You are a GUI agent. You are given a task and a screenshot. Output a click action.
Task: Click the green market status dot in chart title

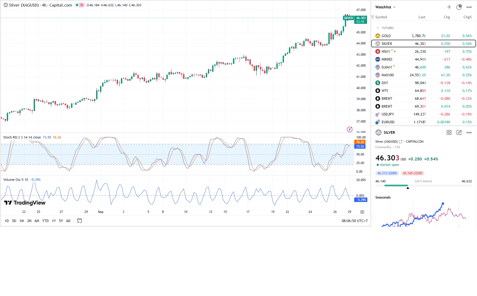[x=77, y=5]
